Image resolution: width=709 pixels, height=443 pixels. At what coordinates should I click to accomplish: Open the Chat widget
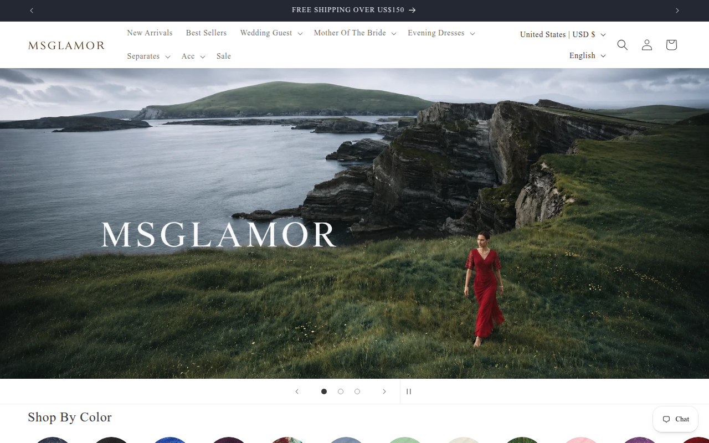click(x=675, y=419)
